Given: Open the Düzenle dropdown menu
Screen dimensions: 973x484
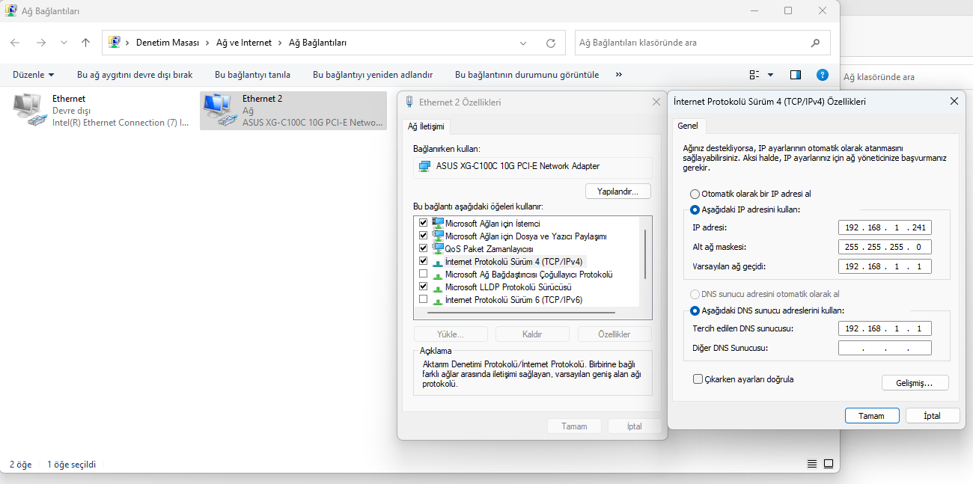Looking at the screenshot, I should pyautogui.click(x=34, y=75).
